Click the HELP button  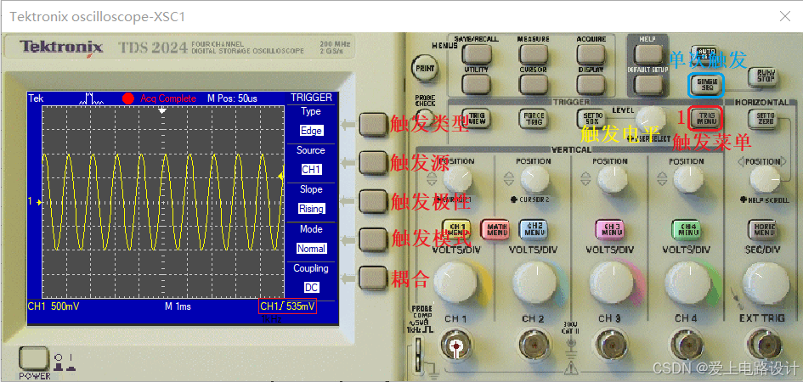[x=648, y=53]
